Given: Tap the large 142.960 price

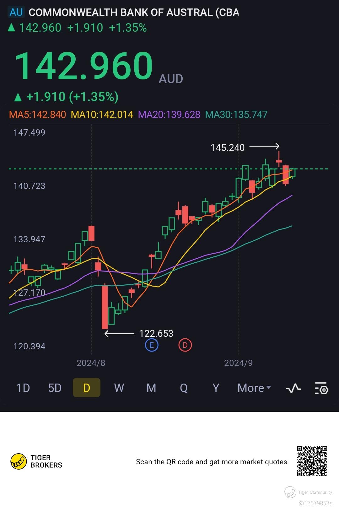Looking at the screenshot, I should point(84,66).
